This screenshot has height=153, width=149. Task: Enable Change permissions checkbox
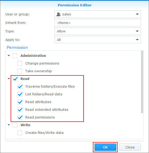point(20,63)
